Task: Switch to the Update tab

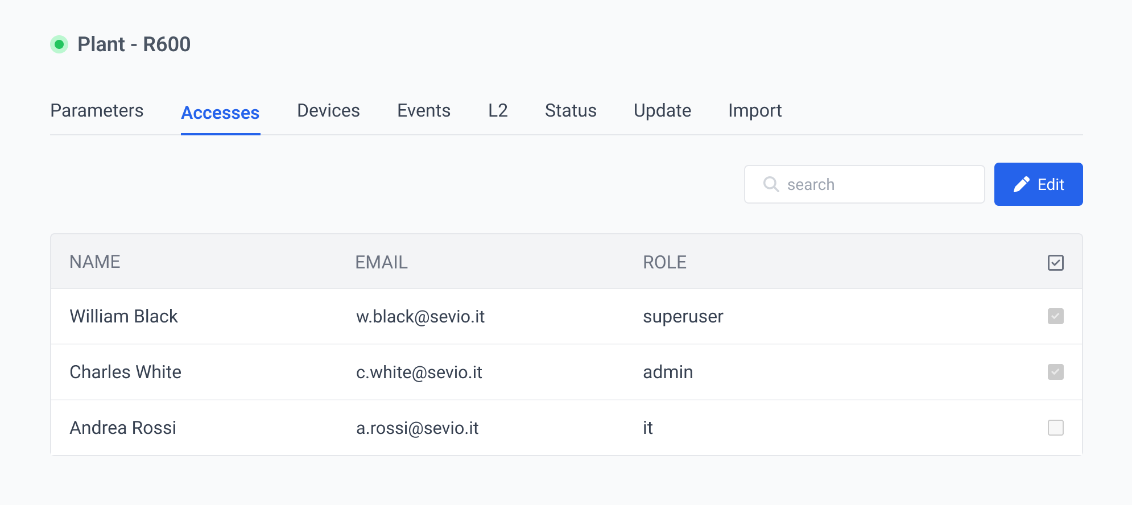Action: (x=662, y=110)
